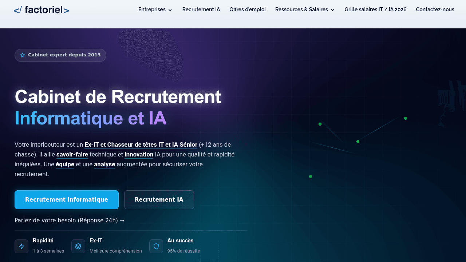Screen dimensions: 466x262
Task: Follow the Parlez de votre besoin link
Action: point(70,220)
